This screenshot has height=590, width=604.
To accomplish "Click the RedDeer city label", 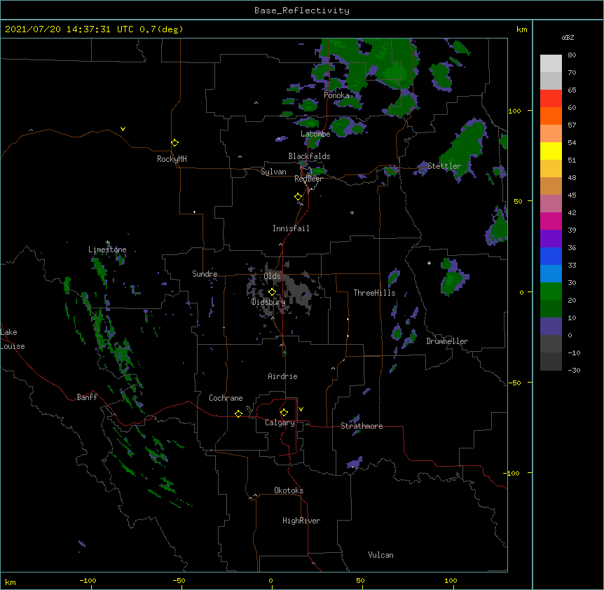I will click(308, 179).
